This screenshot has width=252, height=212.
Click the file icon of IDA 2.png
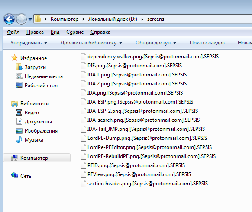tap(83, 84)
